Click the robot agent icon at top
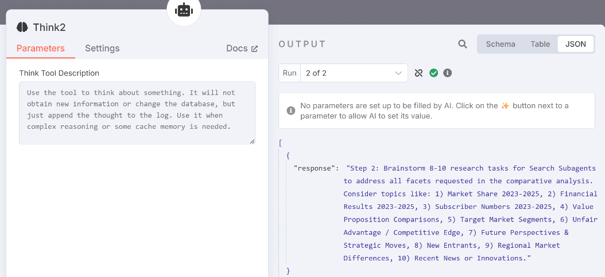605x277 pixels. click(184, 10)
